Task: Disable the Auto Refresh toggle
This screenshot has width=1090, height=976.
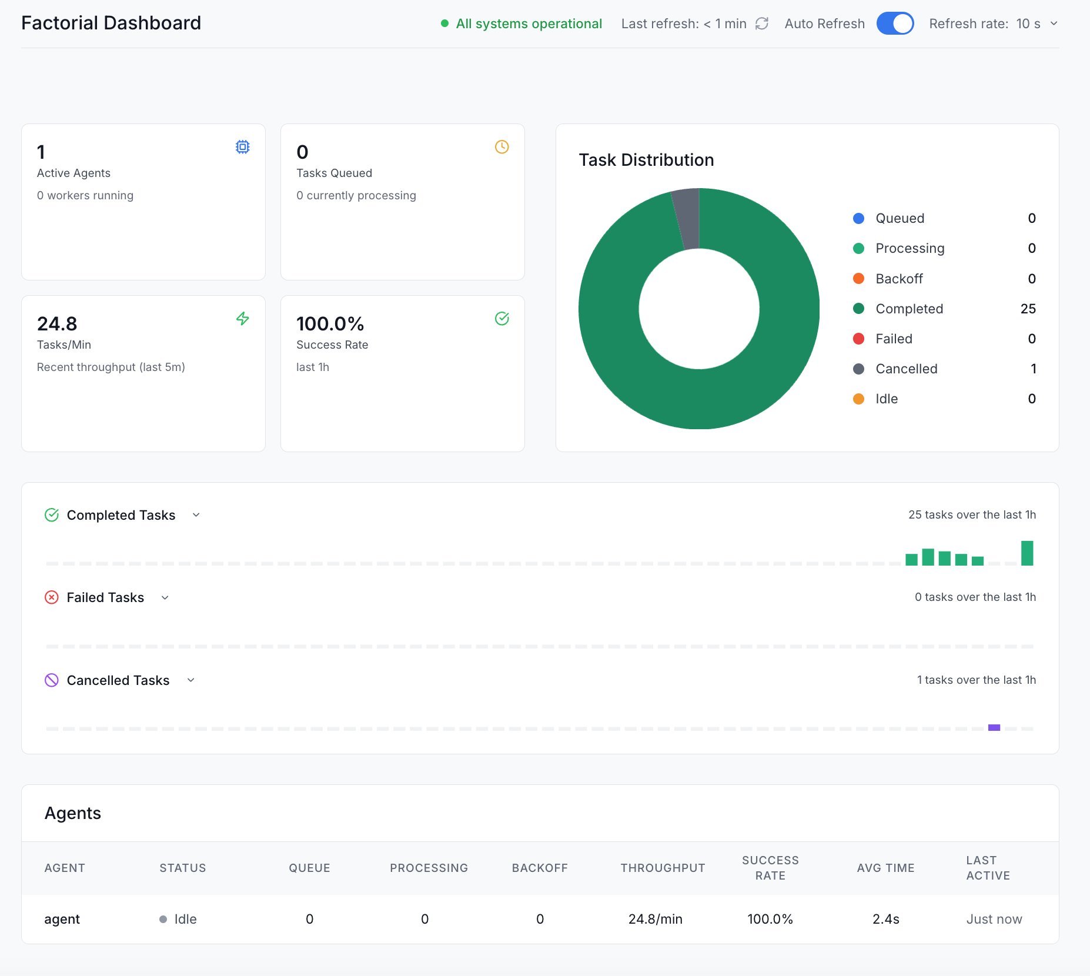Action: [895, 24]
